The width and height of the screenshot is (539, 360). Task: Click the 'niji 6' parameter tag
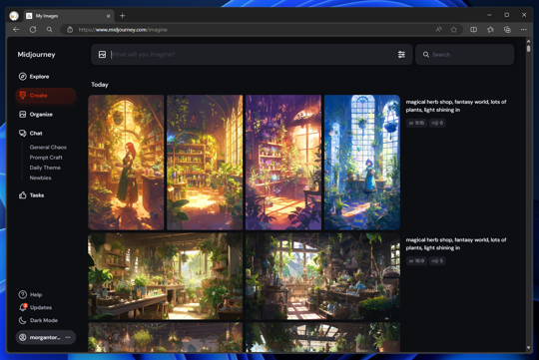point(437,123)
